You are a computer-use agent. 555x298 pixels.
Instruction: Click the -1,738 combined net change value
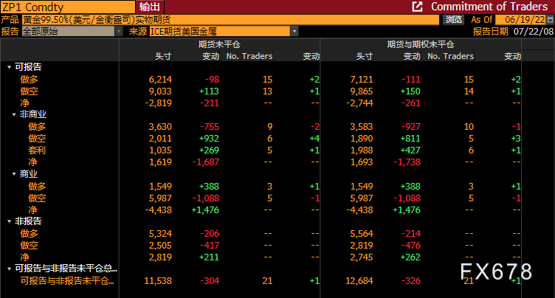coord(407,162)
